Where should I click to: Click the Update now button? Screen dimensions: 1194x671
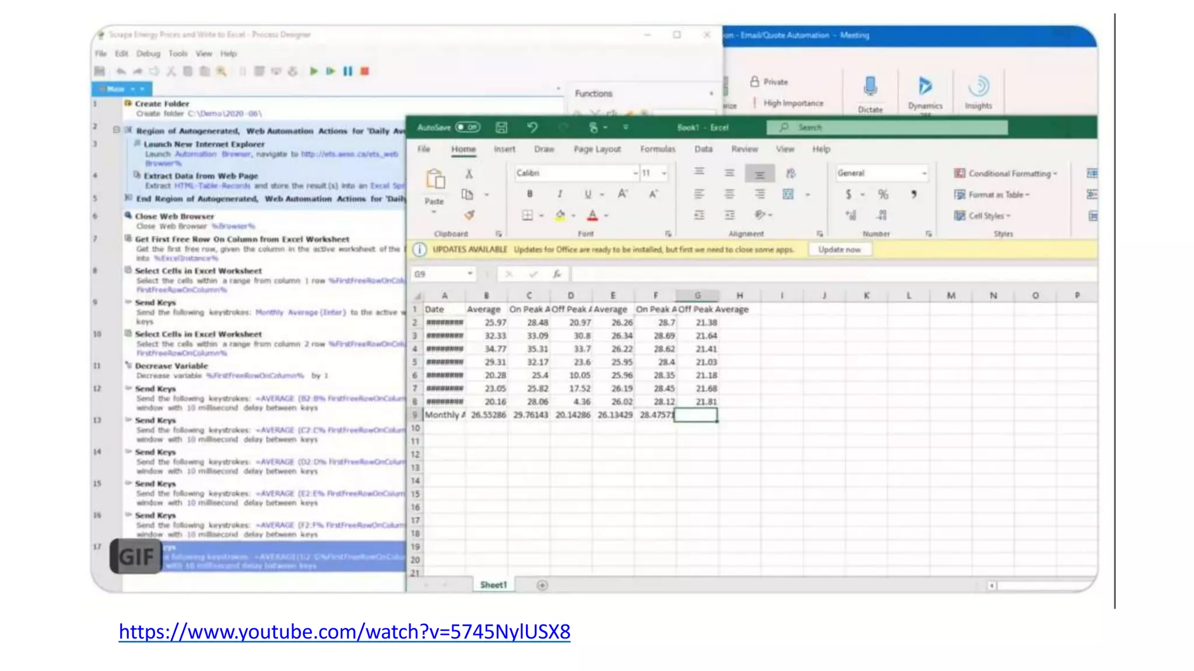839,249
